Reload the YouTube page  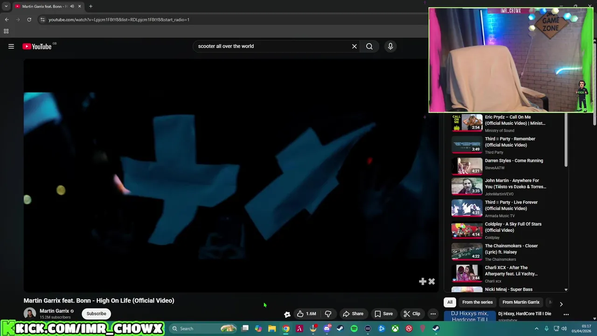29,20
